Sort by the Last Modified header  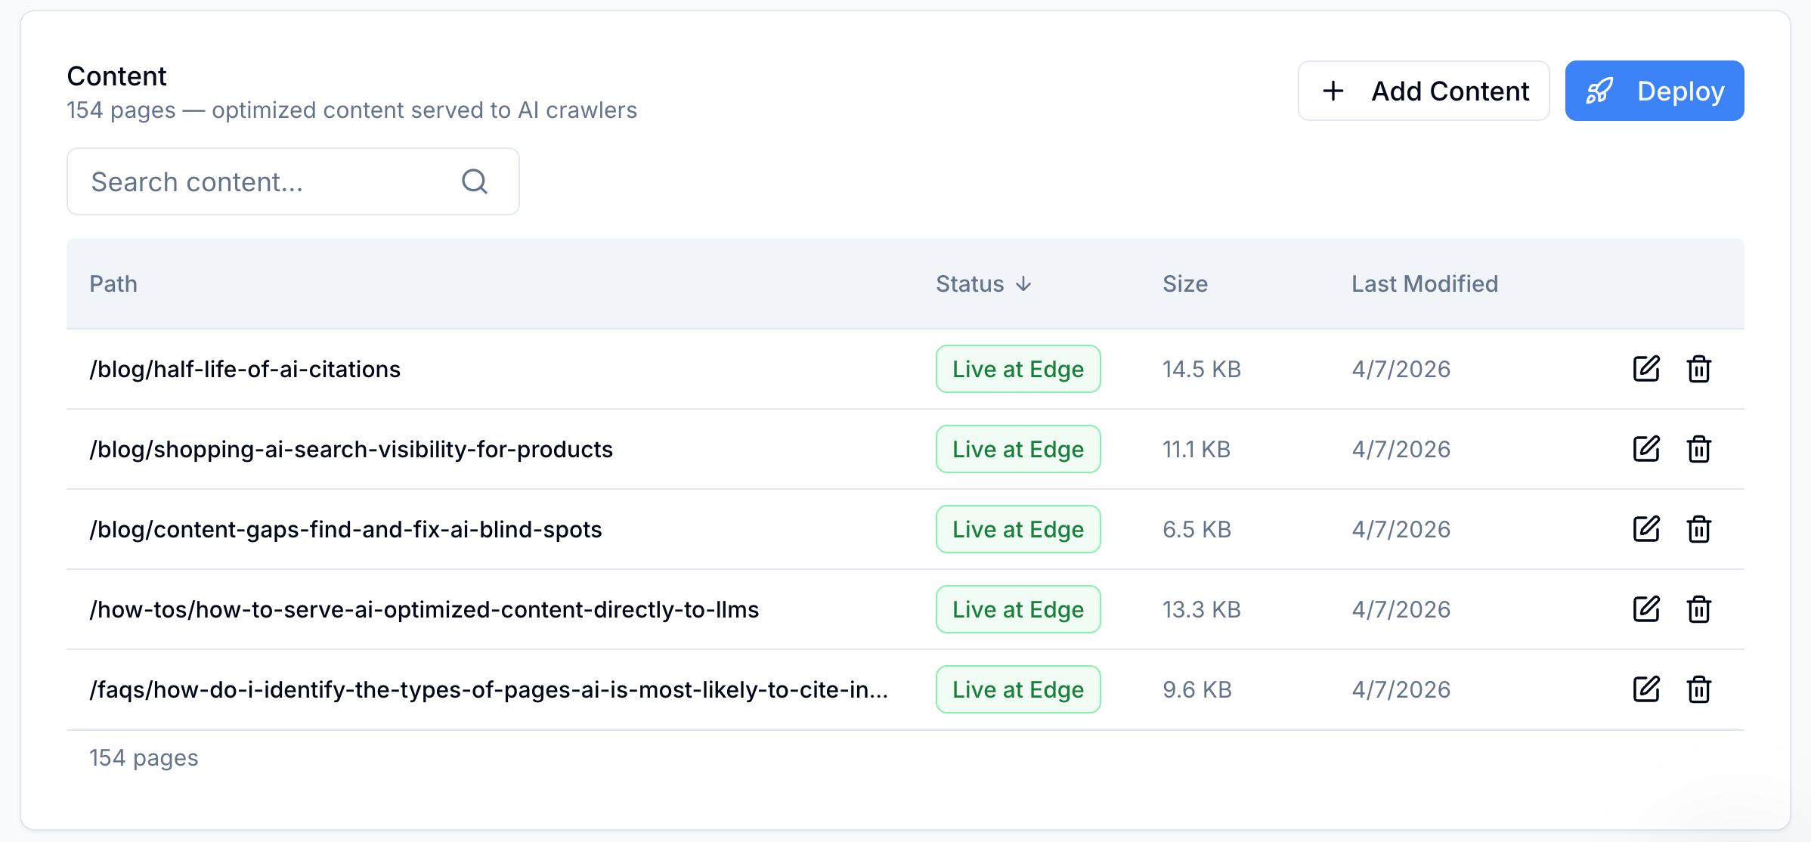pos(1425,283)
